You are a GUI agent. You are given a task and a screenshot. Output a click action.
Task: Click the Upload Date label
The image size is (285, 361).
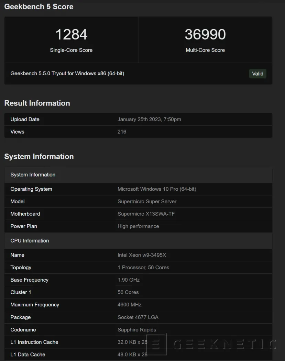coord(25,119)
